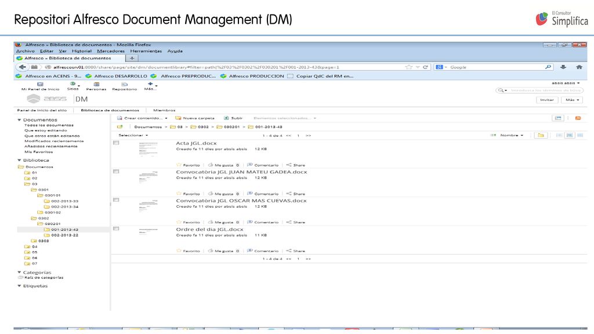Open the Firefox downloads arrow

pos(563,67)
